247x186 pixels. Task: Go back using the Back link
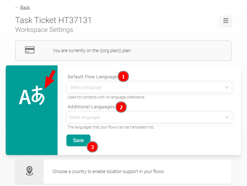pos(25,7)
